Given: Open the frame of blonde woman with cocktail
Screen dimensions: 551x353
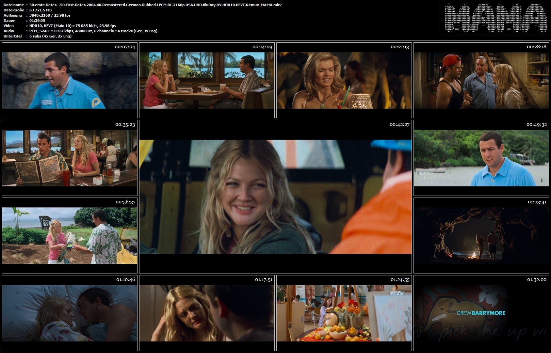Looking at the screenshot, I should [x=344, y=80].
